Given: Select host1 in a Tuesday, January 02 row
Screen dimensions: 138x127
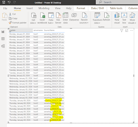Looking at the screenshot, I should (x=36, y=56).
